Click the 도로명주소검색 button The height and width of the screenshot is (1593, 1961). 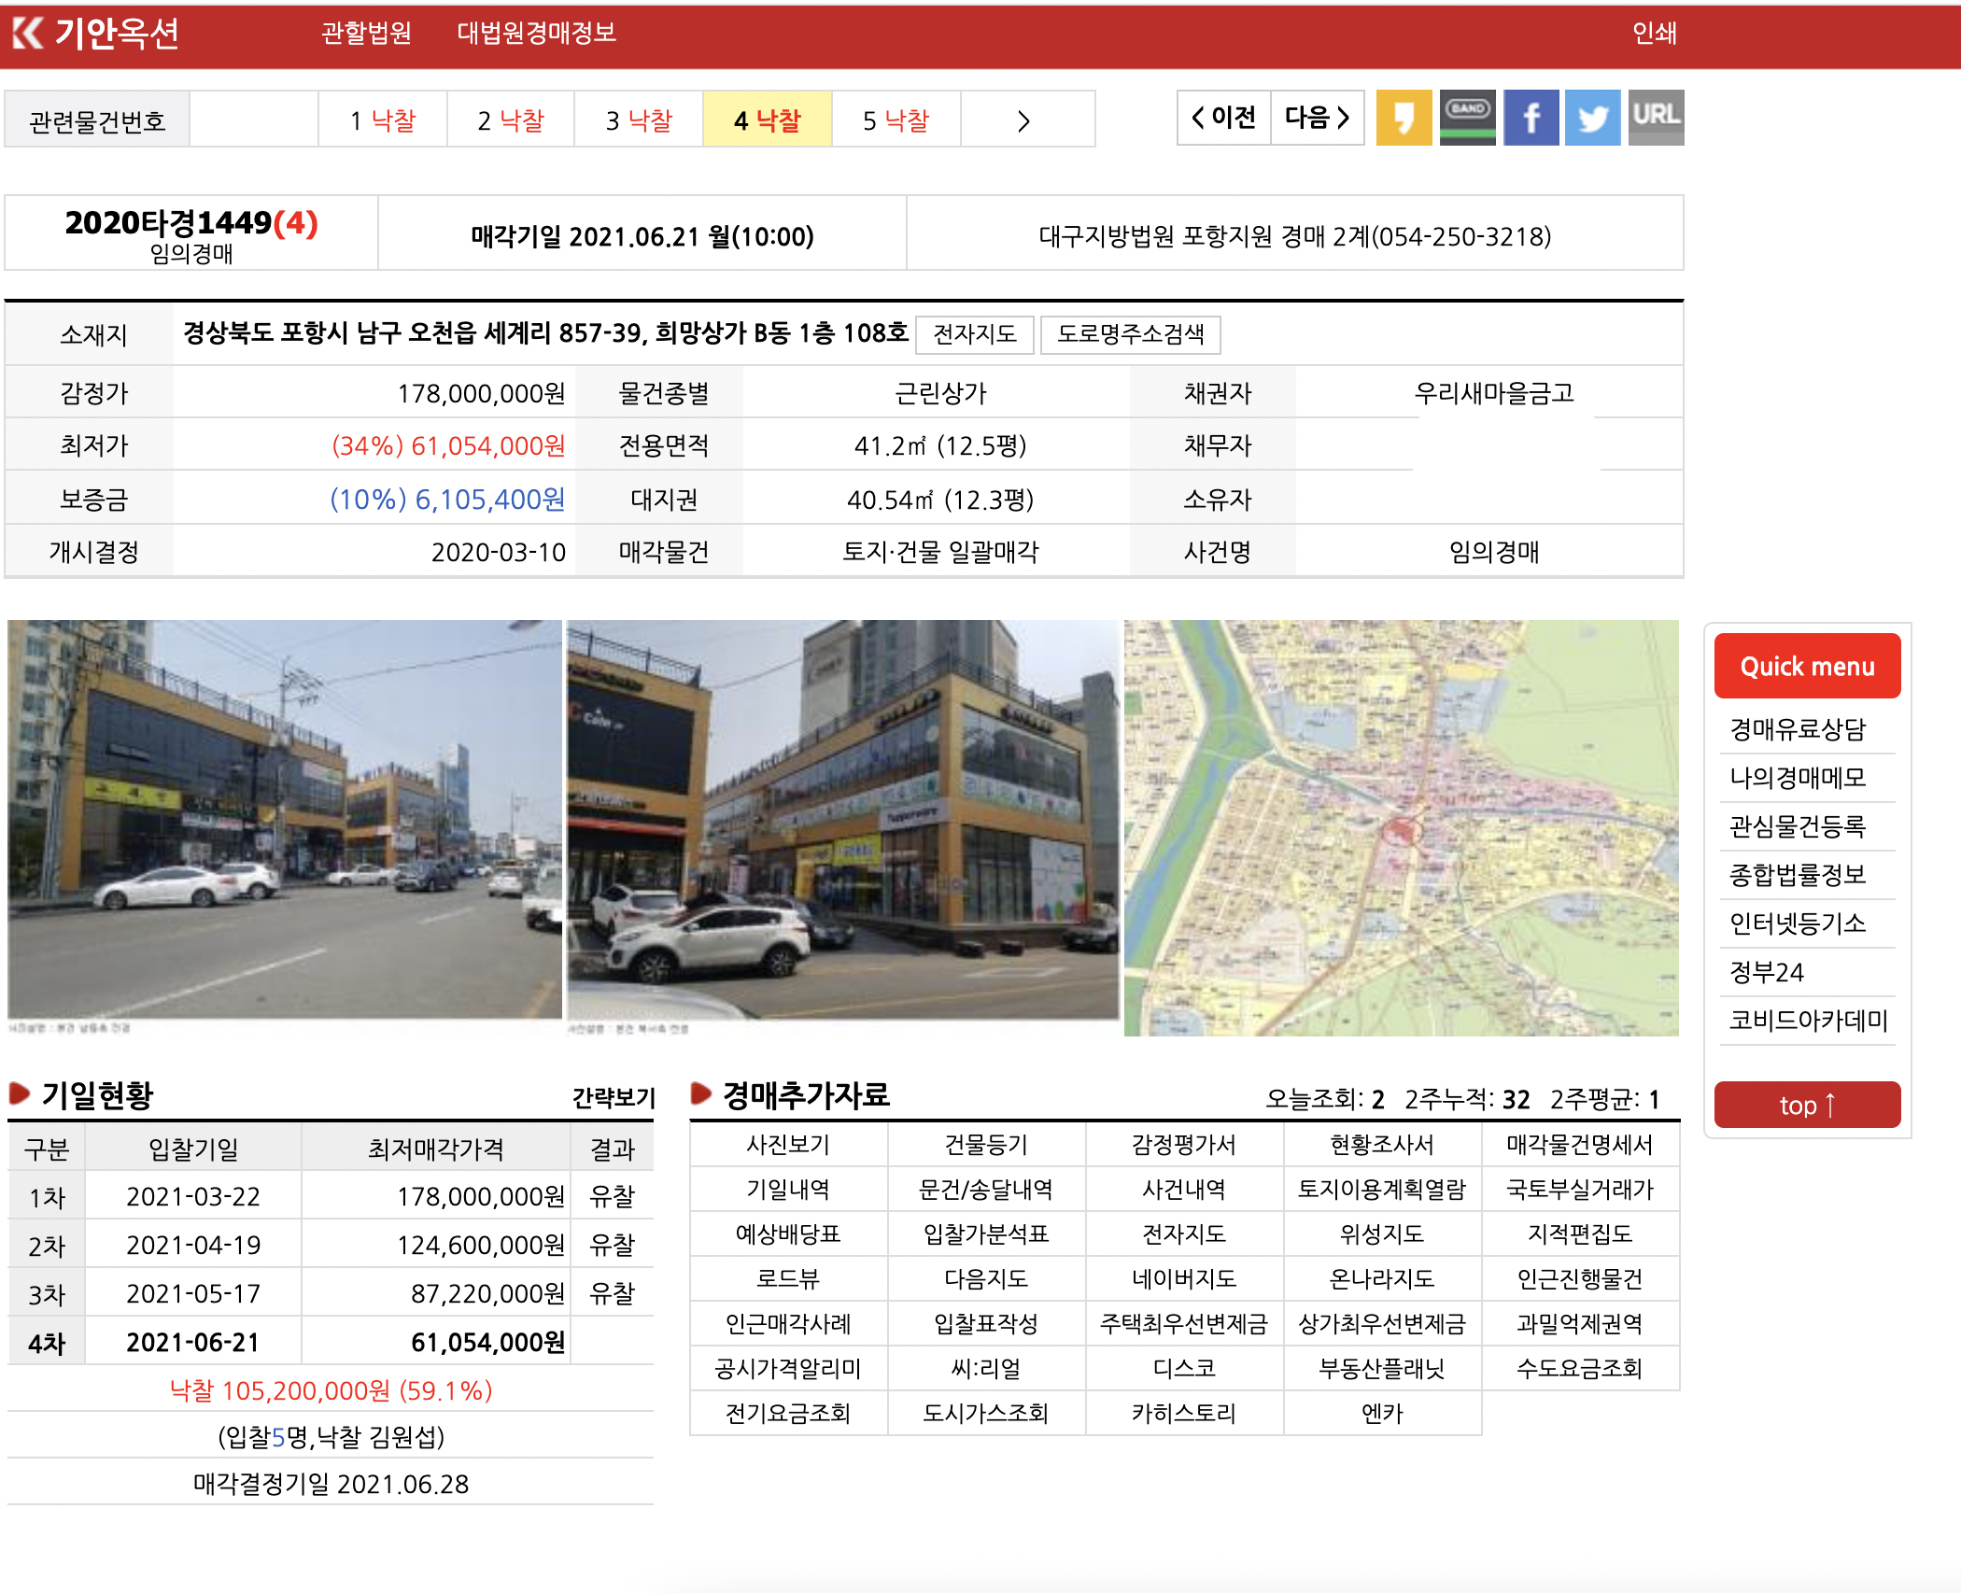[x=1131, y=334]
